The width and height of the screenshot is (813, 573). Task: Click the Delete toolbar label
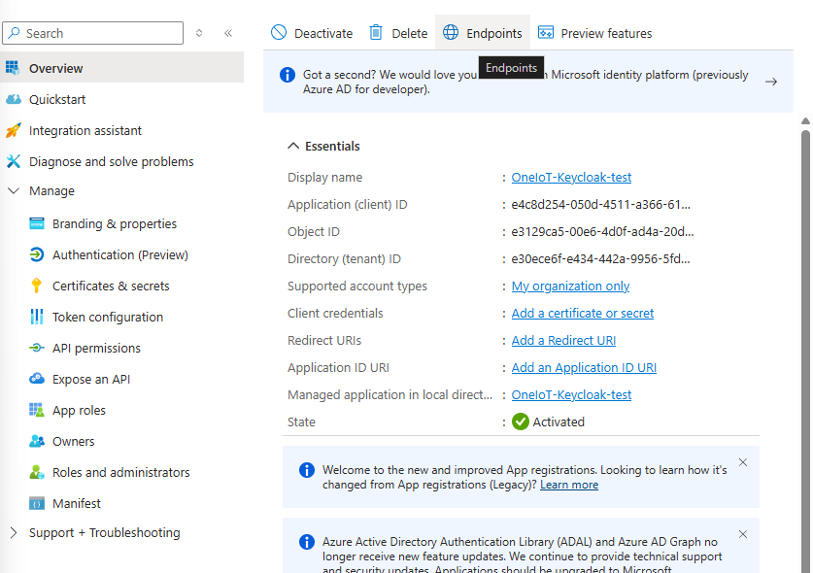410,34
